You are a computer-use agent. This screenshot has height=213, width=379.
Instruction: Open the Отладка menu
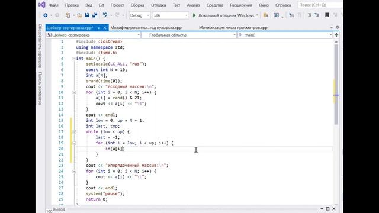tap(158, 5)
